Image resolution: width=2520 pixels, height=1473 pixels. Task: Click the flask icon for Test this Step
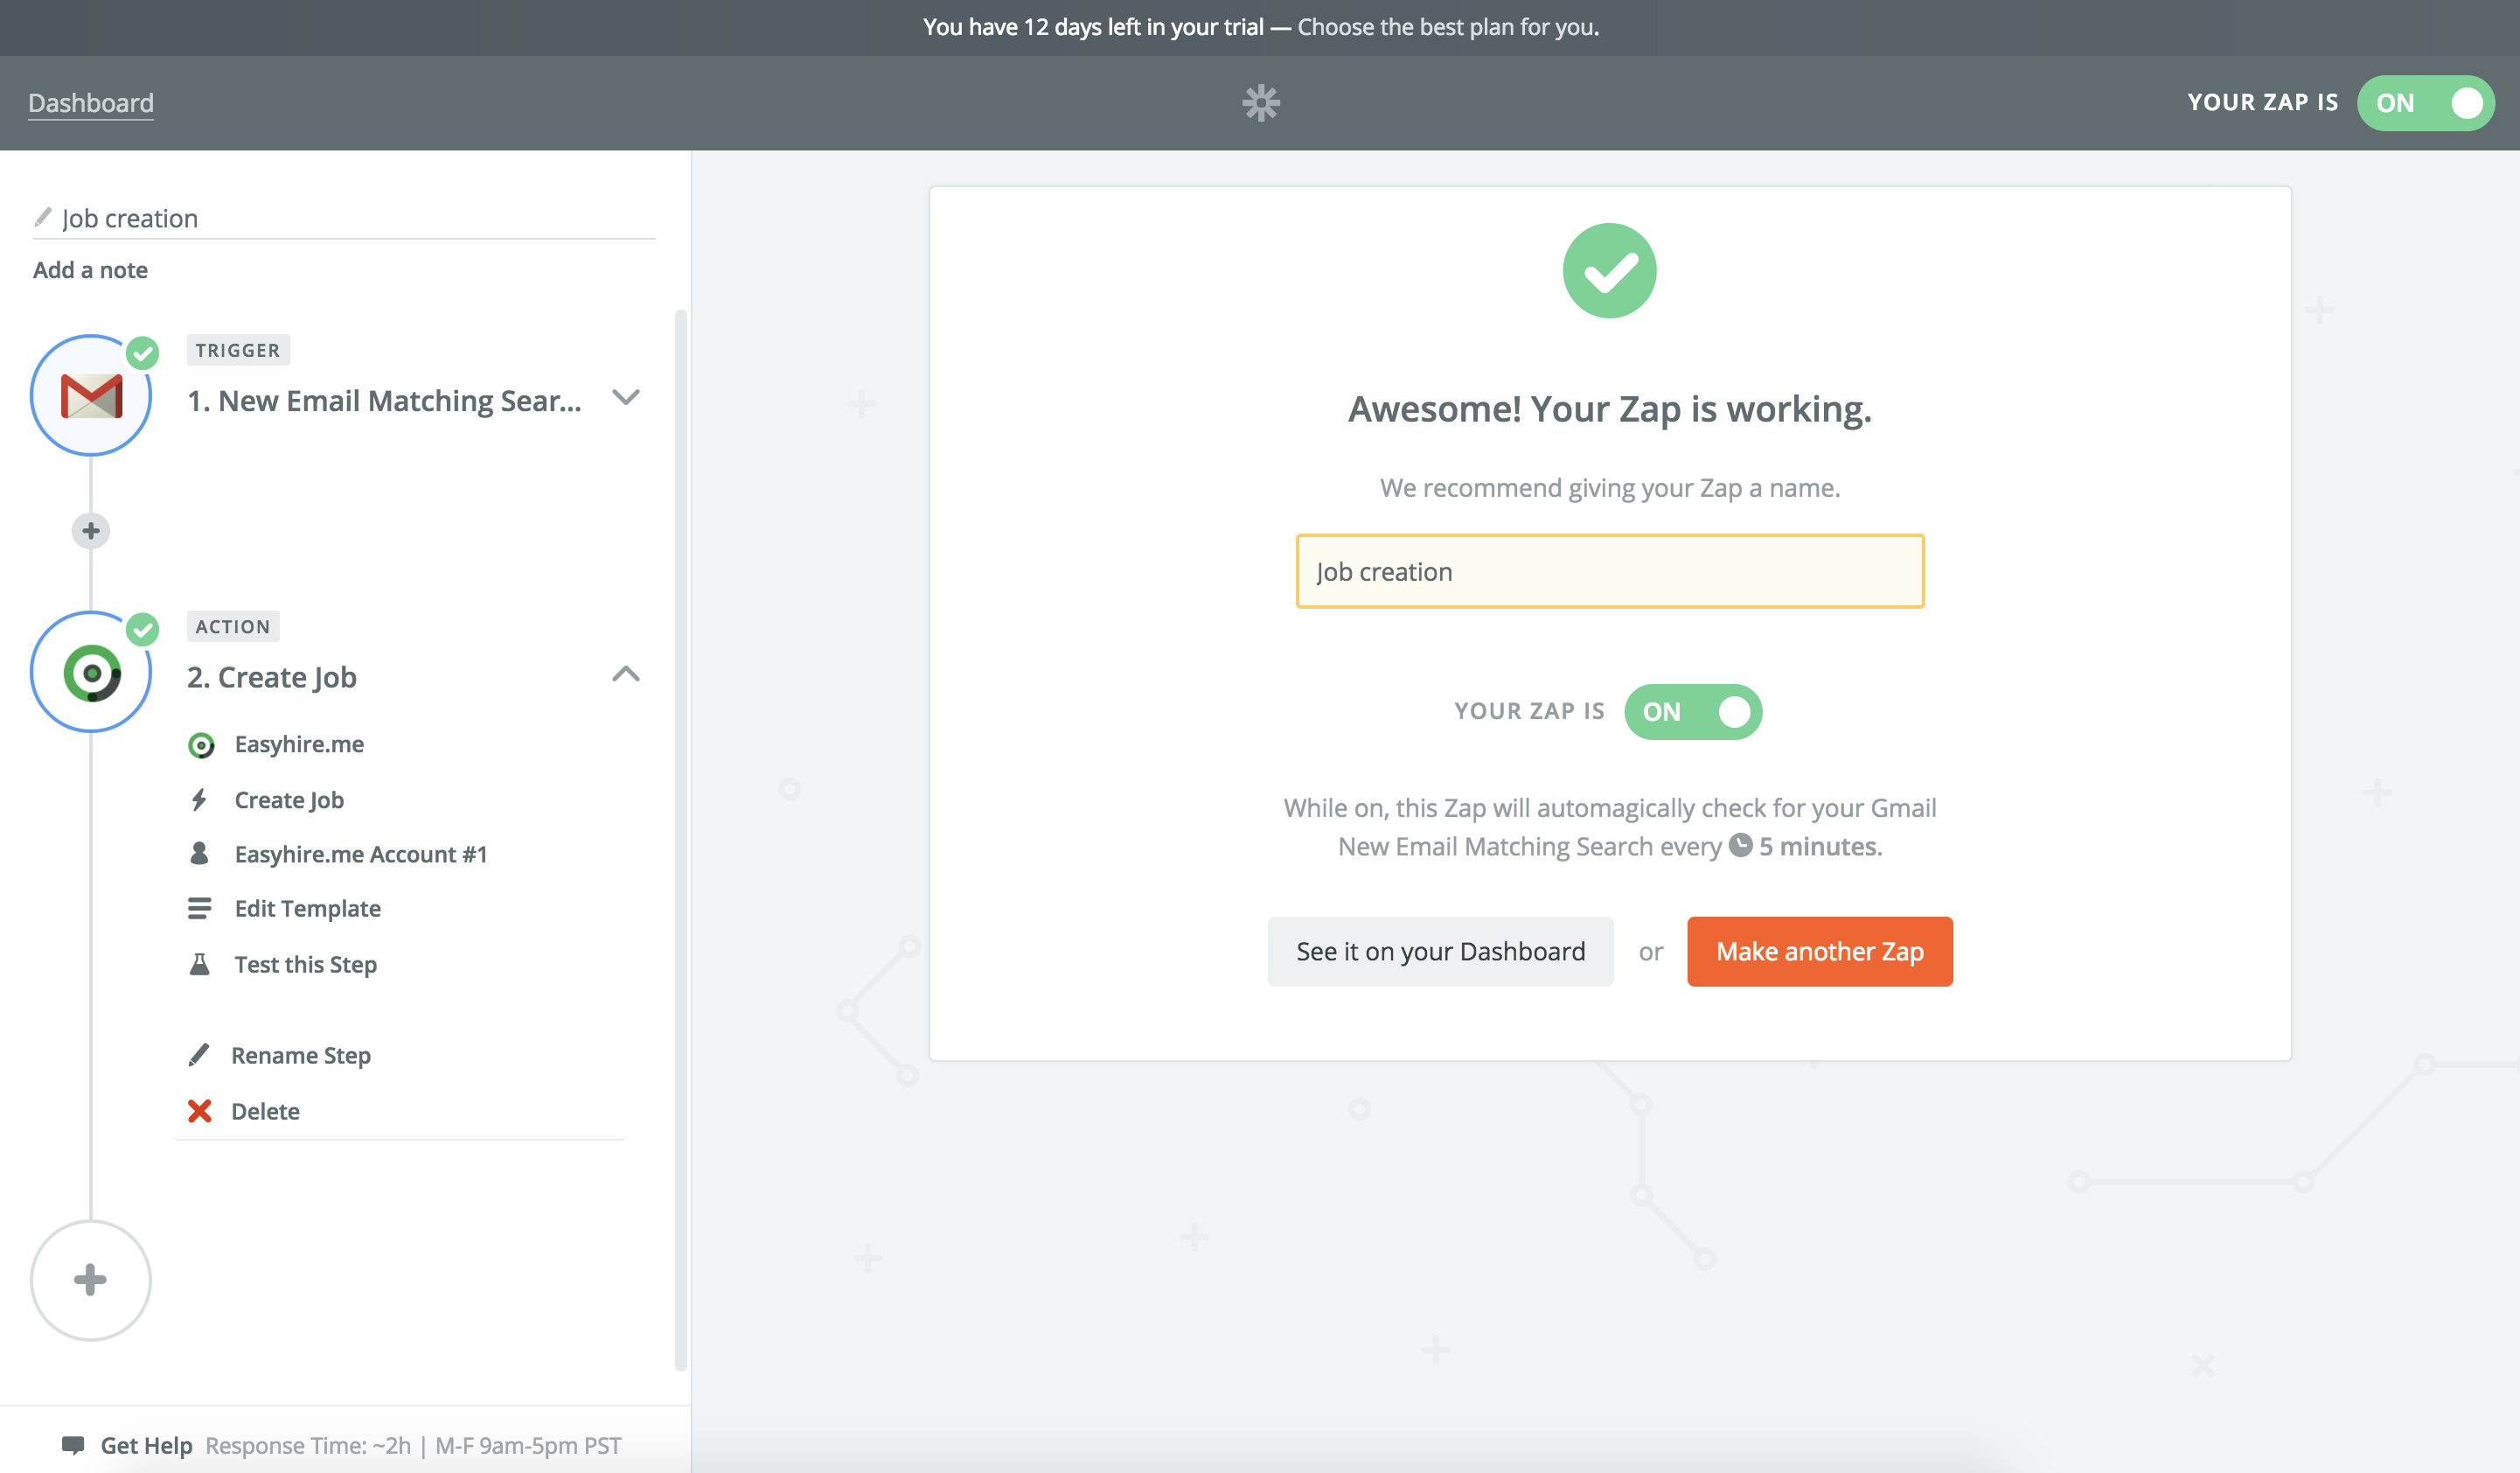pos(200,964)
